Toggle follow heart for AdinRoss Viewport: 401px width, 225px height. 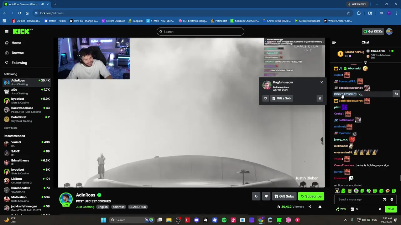(x=266, y=196)
